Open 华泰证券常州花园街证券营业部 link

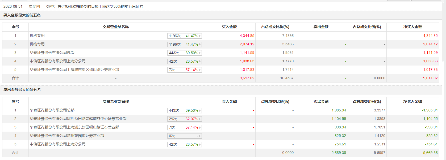[x=67, y=136]
